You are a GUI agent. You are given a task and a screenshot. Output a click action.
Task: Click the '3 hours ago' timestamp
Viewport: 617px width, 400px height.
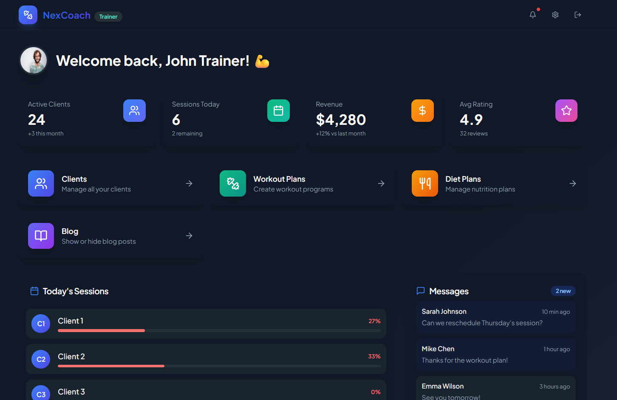point(555,386)
